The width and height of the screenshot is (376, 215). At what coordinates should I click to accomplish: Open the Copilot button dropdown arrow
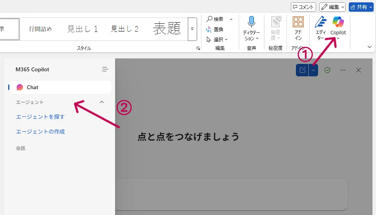click(338, 39)
